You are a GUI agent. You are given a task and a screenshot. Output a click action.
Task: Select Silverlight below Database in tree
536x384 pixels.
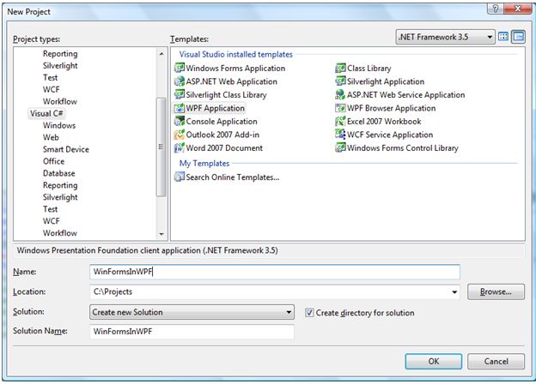(x=60, y=197)
